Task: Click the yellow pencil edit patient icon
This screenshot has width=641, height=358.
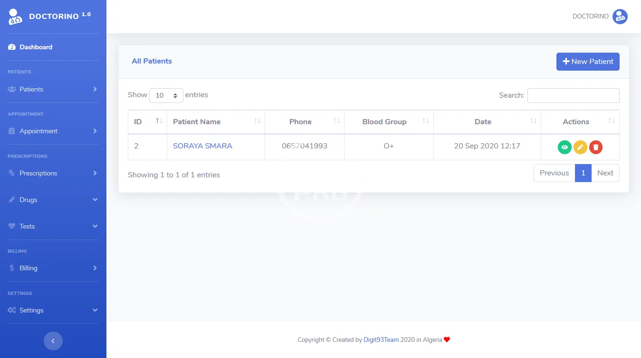Action: click(x=580, y=147)
